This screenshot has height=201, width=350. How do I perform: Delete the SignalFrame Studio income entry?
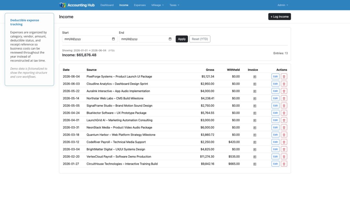tap(284, 106)
